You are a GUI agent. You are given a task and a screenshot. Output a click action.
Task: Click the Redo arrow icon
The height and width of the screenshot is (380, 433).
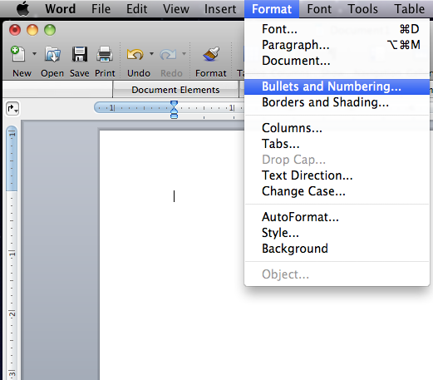[x=168, y=54]
